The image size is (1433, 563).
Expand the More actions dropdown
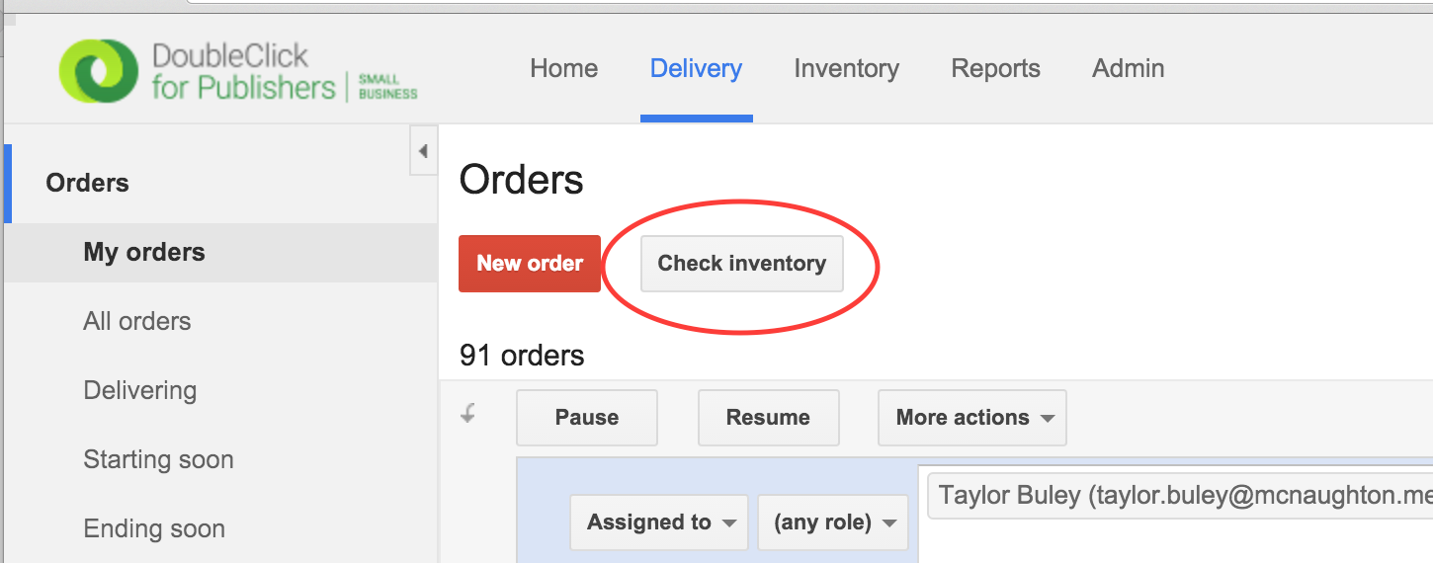click(x=971, y=418)
